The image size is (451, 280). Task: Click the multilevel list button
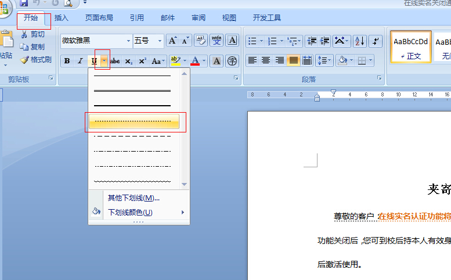tap(294, 41)
